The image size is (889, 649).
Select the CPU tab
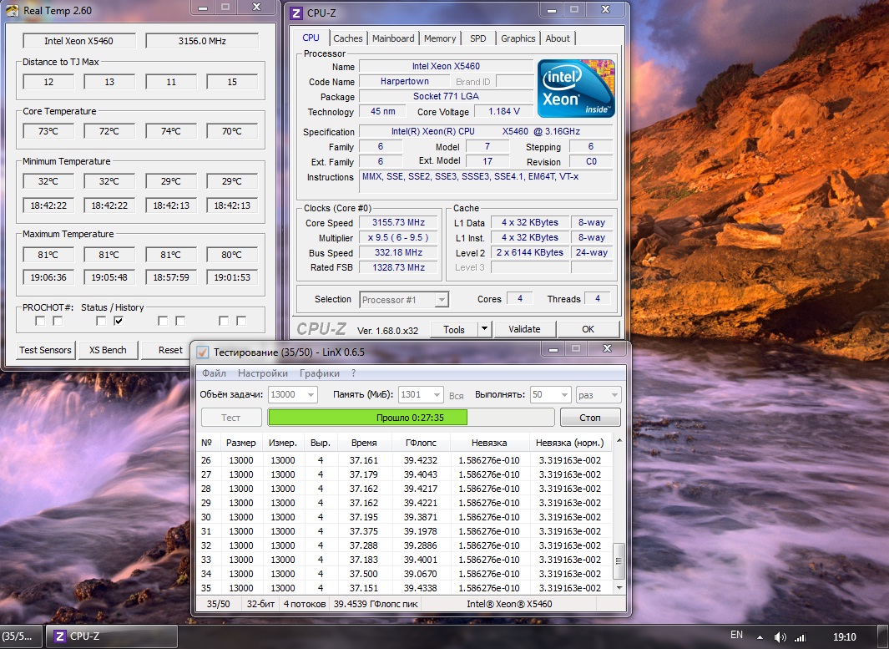click(311, 38)
